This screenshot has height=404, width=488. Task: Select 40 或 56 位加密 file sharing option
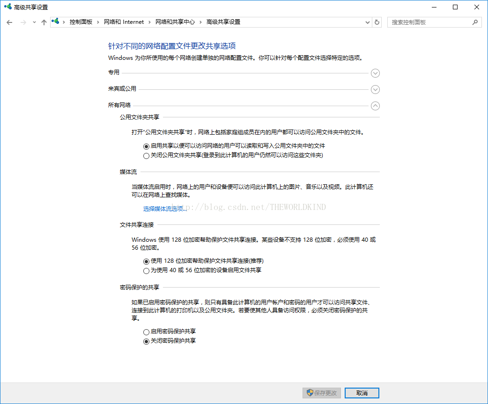coord(146,271)
